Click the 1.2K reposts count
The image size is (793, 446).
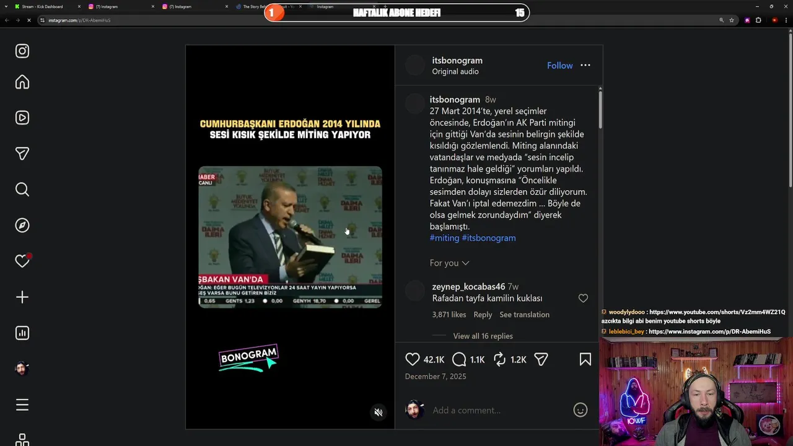click(518, 360)
